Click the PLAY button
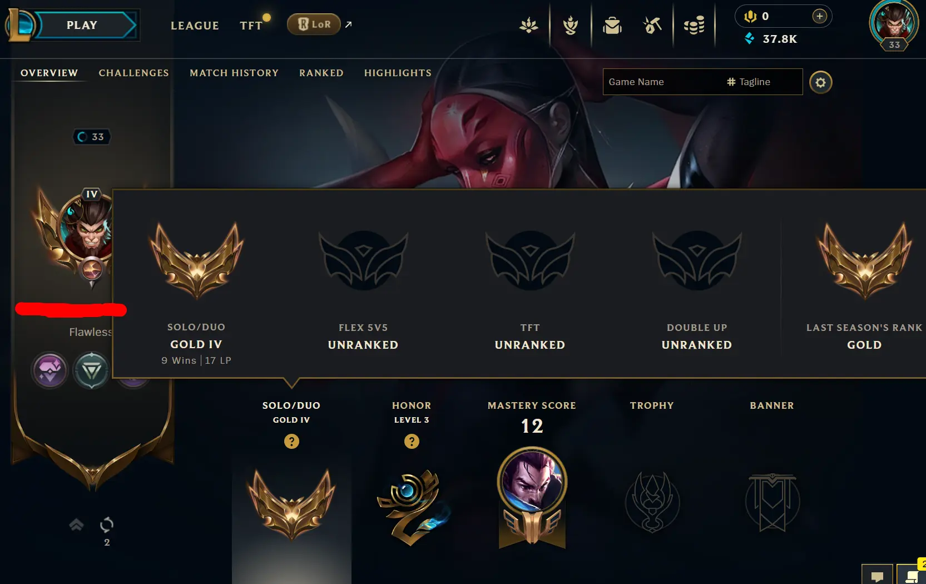Screen dimensions: 926x584 (x=82, y=25)
